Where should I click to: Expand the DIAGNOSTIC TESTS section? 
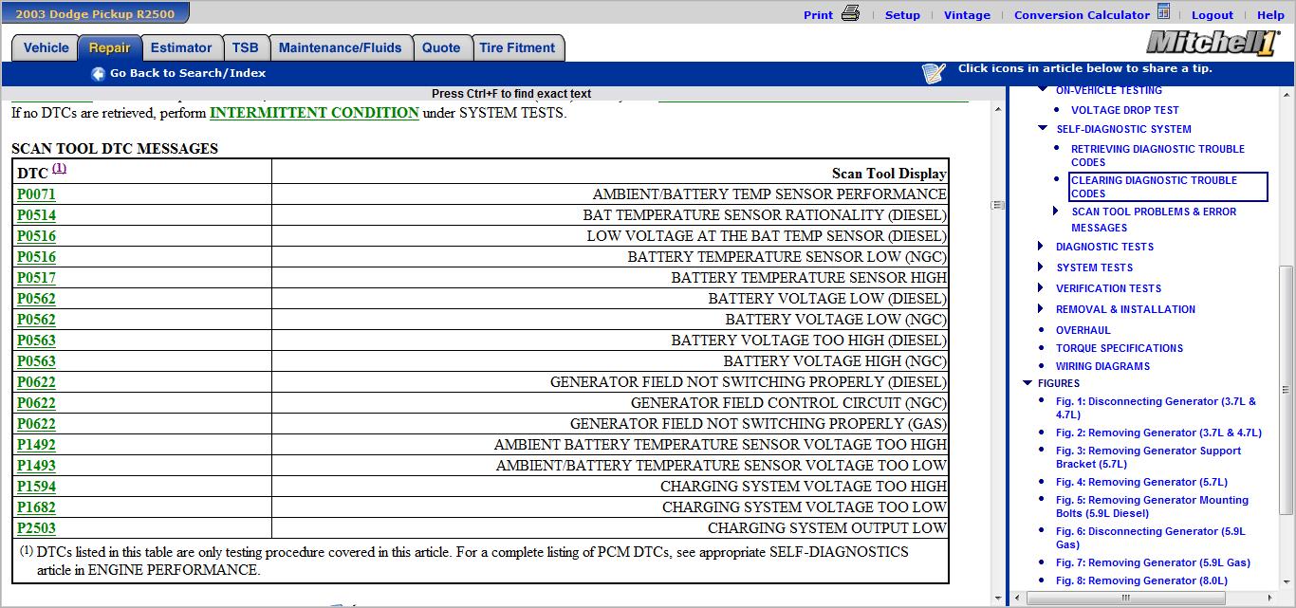click(x=1042, y=247)
